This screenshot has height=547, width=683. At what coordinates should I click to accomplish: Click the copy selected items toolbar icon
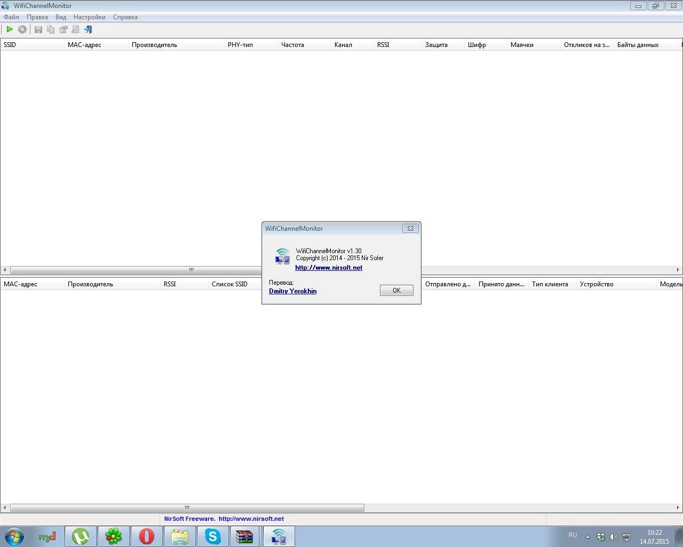coord(51,29)
